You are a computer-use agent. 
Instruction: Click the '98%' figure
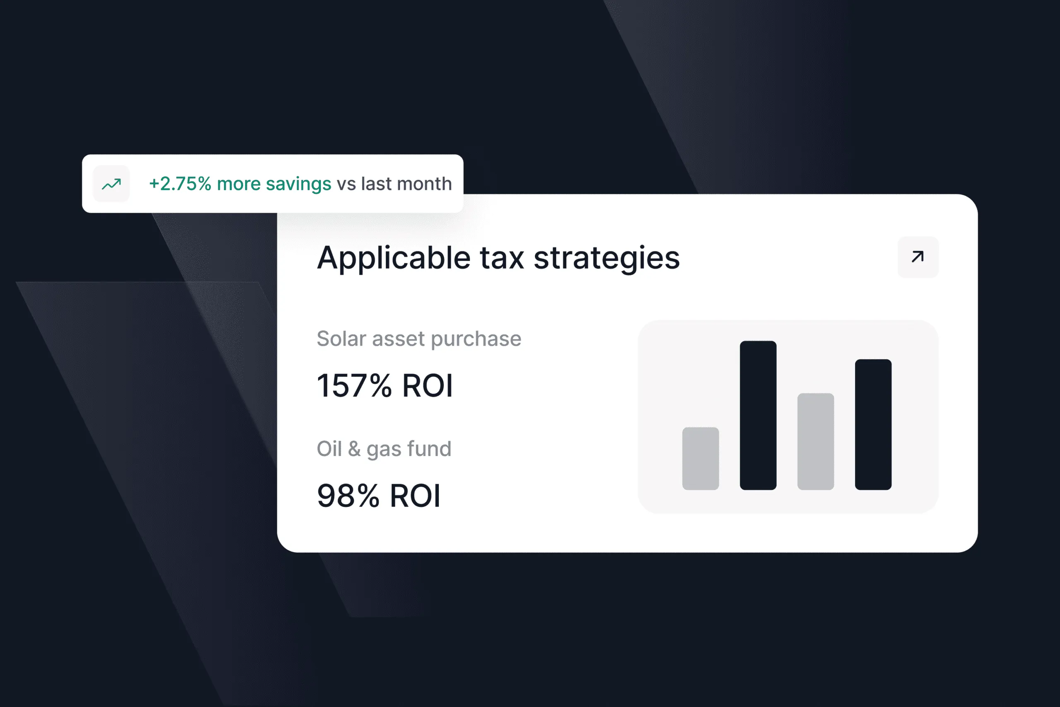(x=348, y=496)
